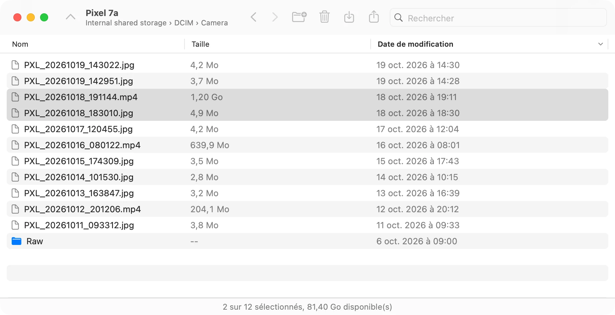The image size is (615, 315).
Task: Select PXL_20261012_201206.mp4 row
Action: coord(307,209)
